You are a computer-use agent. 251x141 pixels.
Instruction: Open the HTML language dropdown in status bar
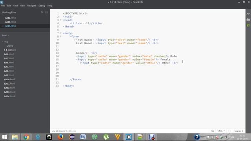pos(221,131)
